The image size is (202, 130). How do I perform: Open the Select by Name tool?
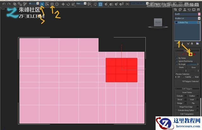click(47, 4)
